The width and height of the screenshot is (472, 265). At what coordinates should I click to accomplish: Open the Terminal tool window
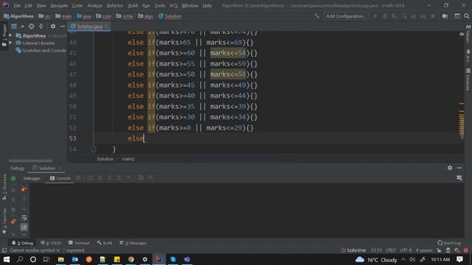[79, 243]
